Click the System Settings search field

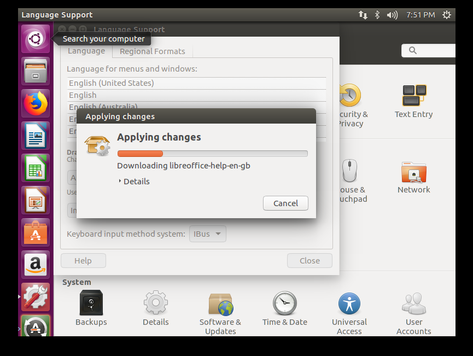[x=428, y=50]
